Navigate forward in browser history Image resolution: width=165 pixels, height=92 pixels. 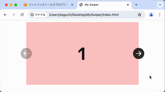[x=14, y=15]
